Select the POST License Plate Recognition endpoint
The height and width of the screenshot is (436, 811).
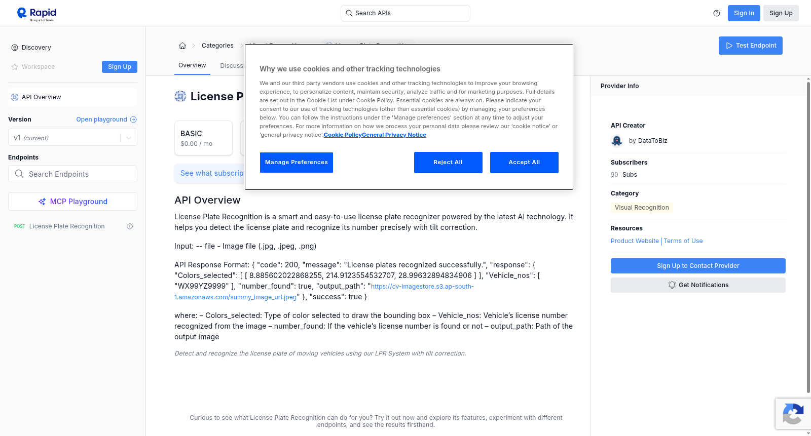[72, 226]
